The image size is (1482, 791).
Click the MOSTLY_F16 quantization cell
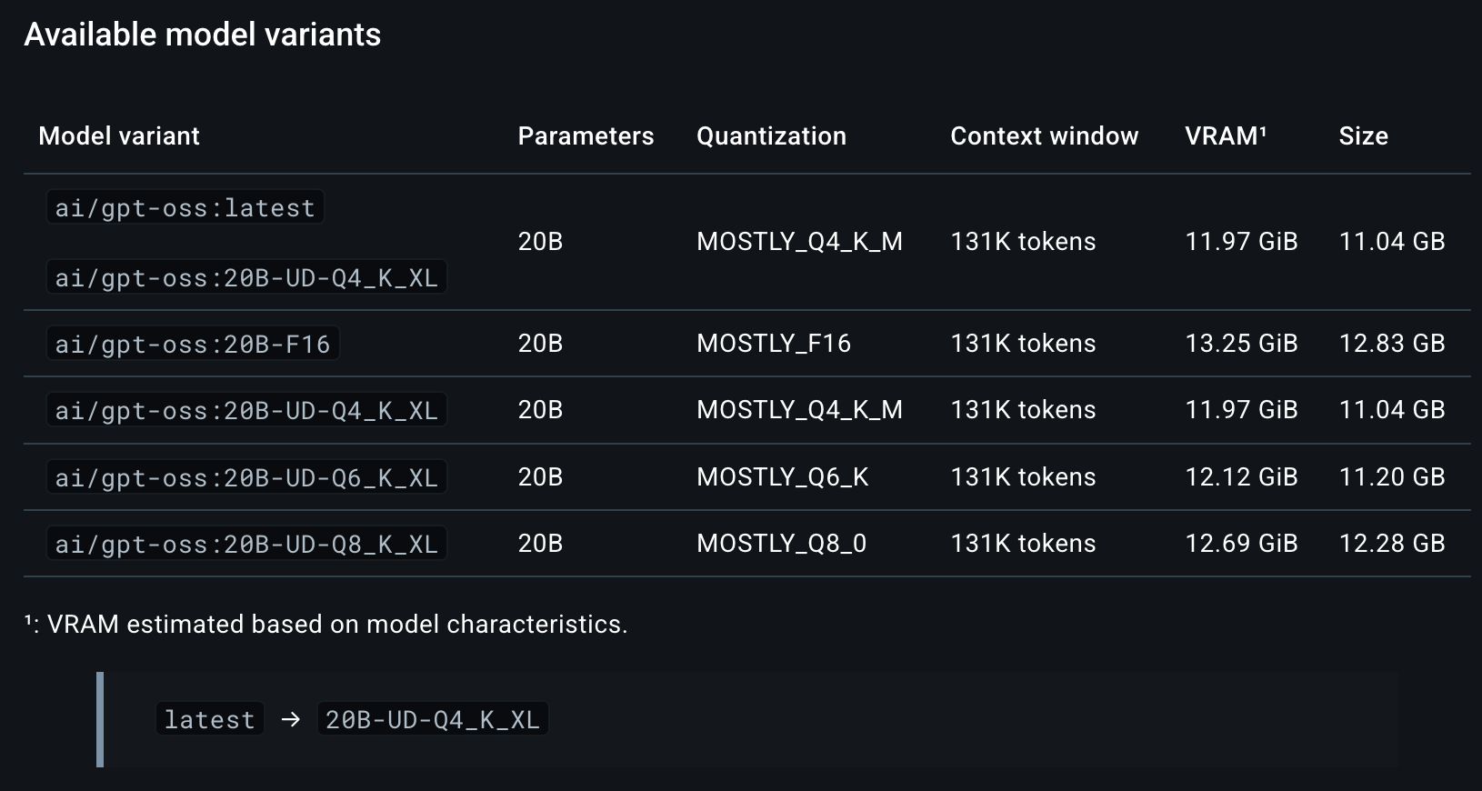coord(774,344)
